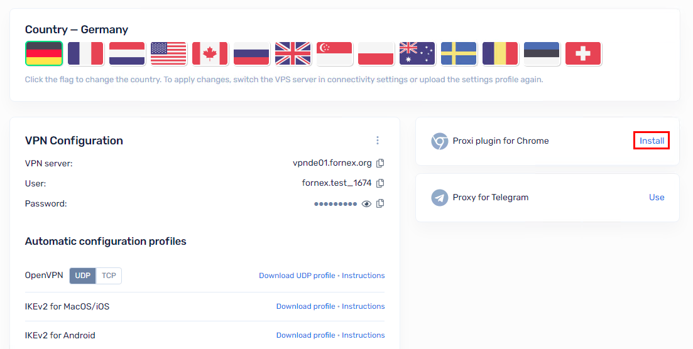This screenshot has width=693, height=349.
Task: Select the Switzerland flag
Action: [583, 53]
